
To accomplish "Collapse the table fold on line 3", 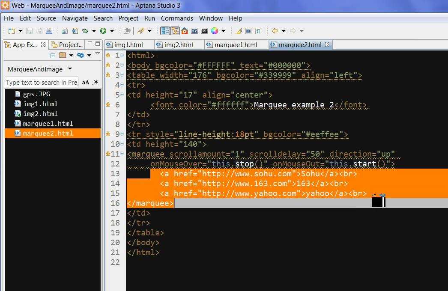I will [x=122, y=75].
